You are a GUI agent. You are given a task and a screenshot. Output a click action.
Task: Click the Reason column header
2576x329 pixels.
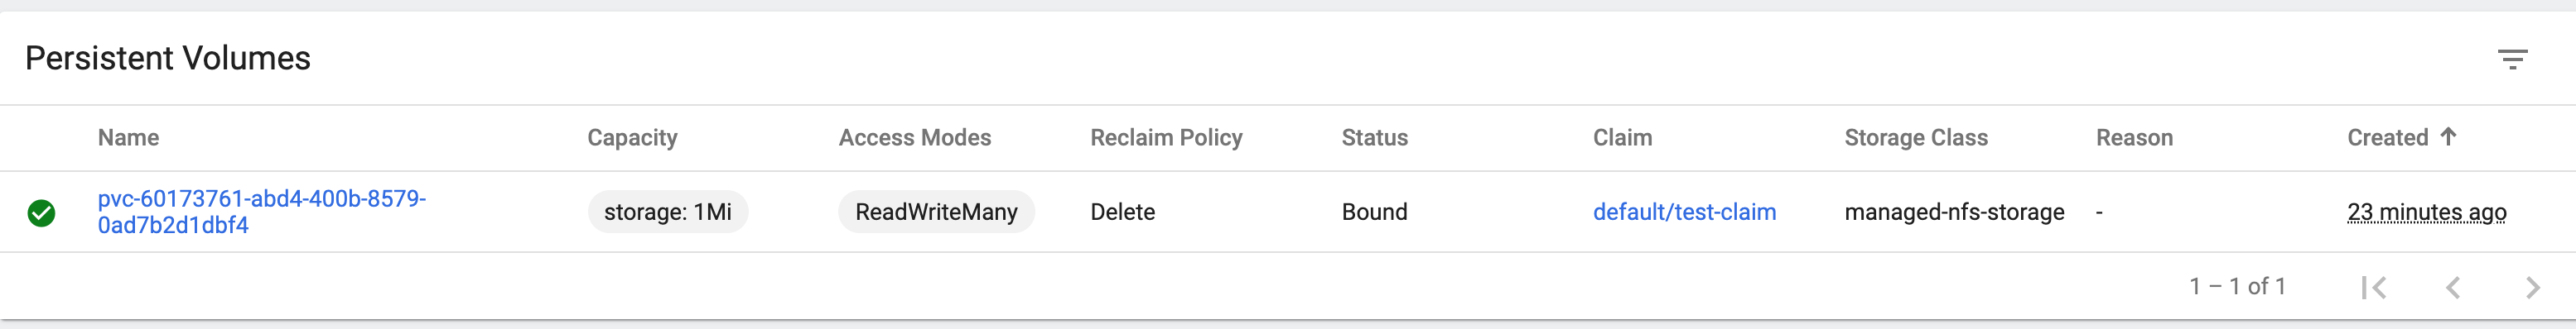2134,137
